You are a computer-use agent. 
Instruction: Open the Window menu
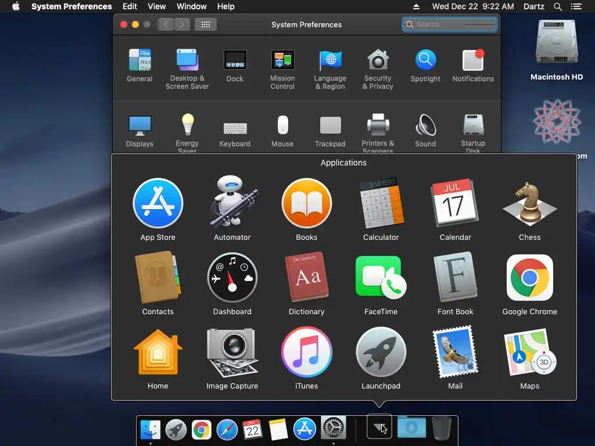192,6
